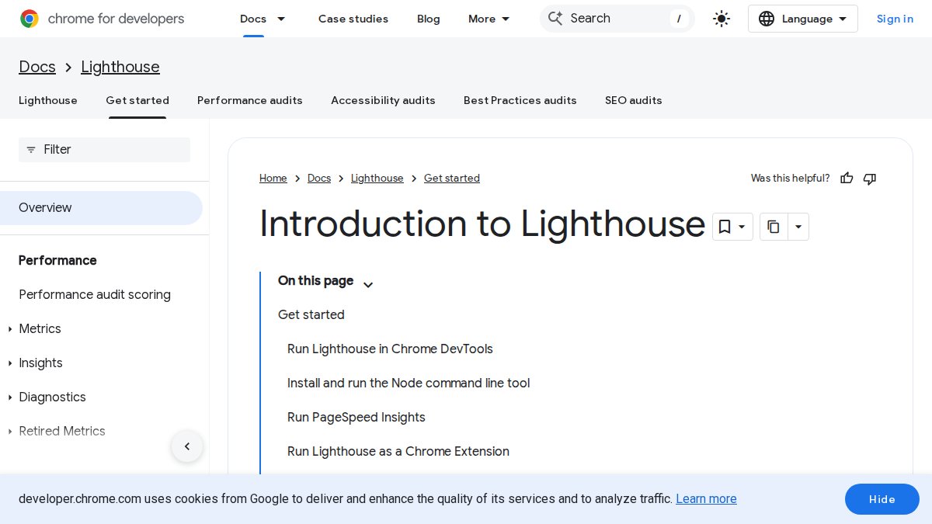Expand the Diagnostics sidebar section
Image resolution: width=932 pixels, height=524 pixels.
[x=9, y=397]
